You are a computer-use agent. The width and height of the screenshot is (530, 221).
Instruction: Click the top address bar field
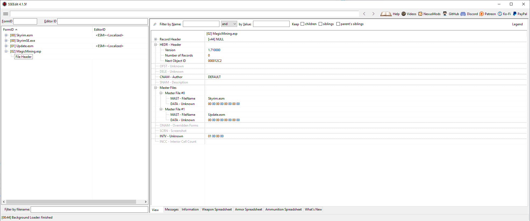[x=184, y=14]
